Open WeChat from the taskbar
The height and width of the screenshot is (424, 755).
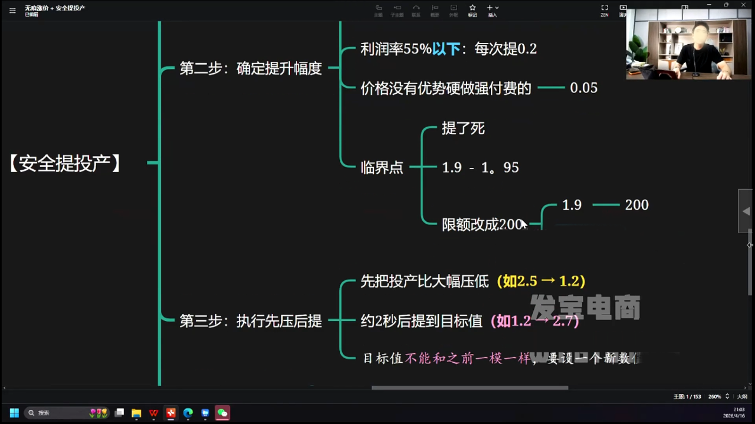tap(222, 413)
